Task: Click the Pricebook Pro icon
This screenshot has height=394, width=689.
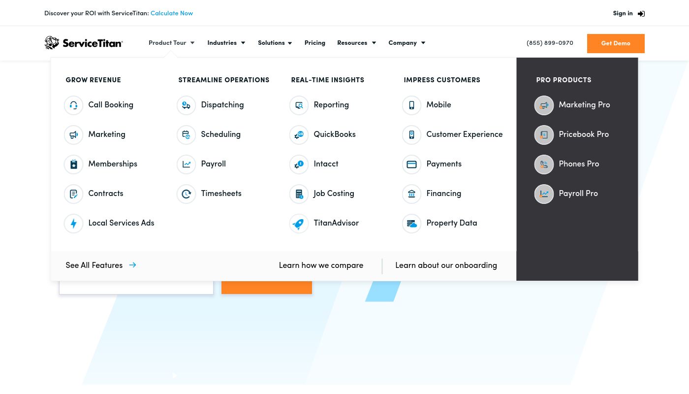Action: 544,135
